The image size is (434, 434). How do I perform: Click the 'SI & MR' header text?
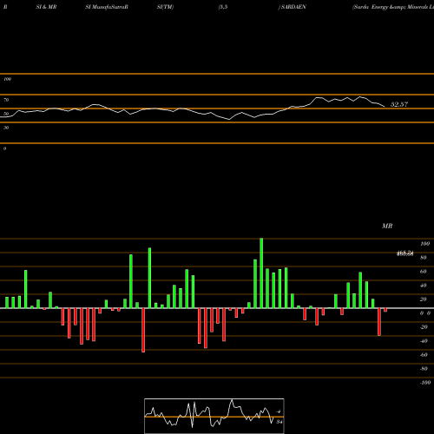click(46, 7)
